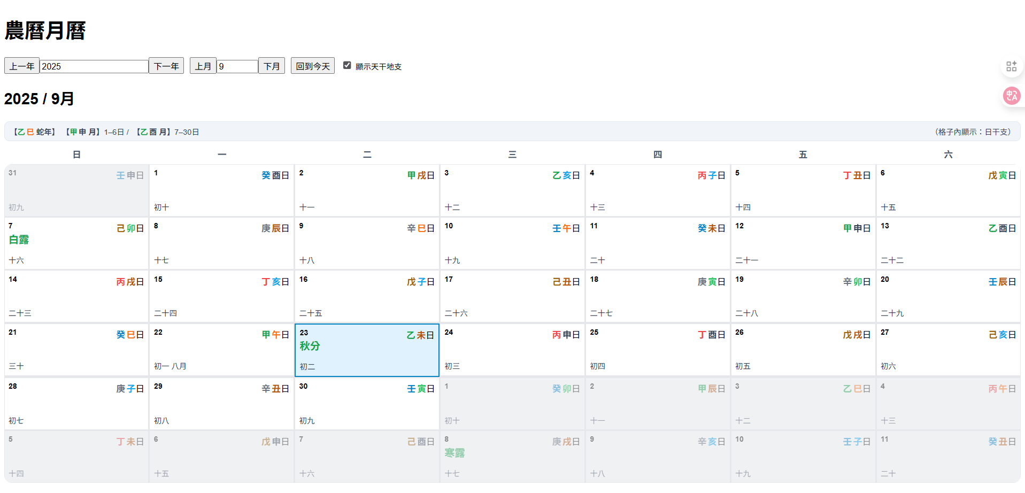1025x493 pixels.
Task: Select September 28 庚子日 cell
Action: pyautogui.click(x=76, y=403)
